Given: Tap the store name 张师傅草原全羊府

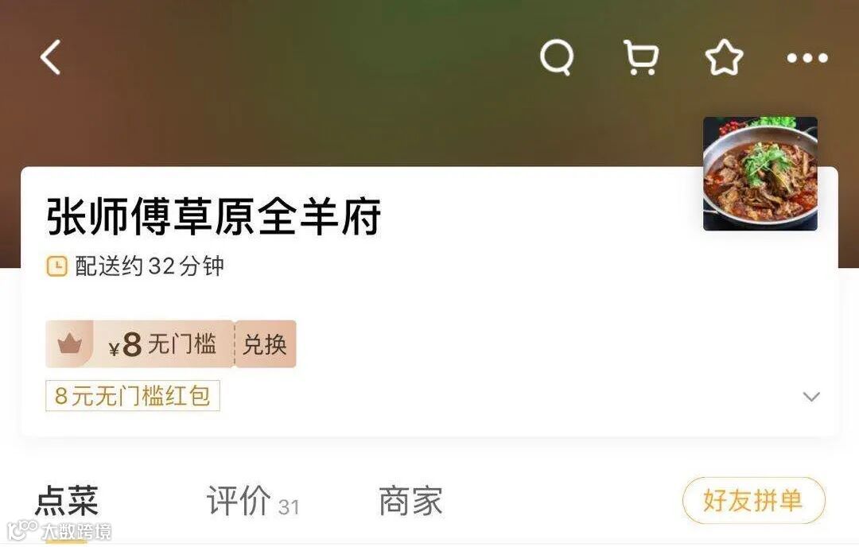Looking at the screenshot, I should pos(213,217).
